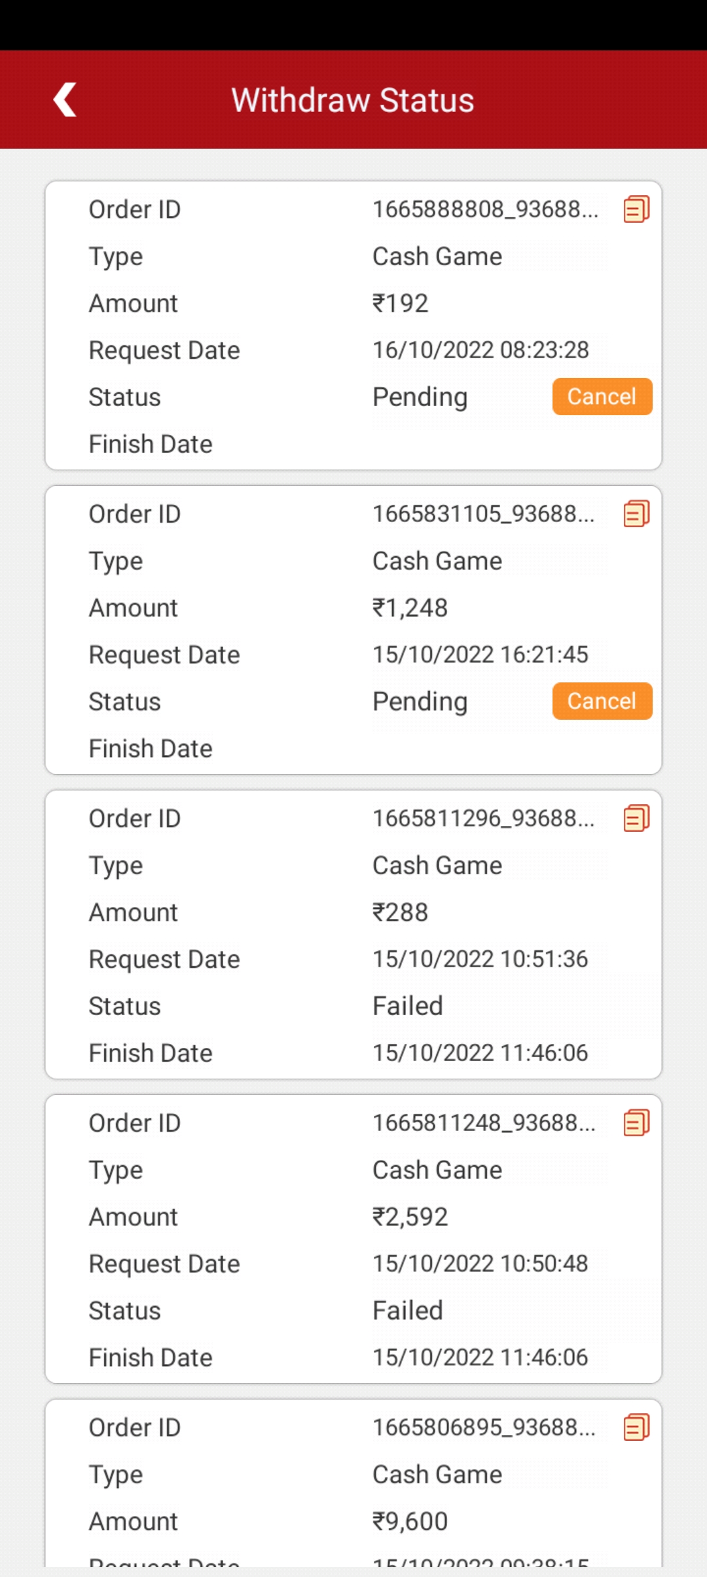This screenshot has width=707, height=1577.
Task: Tap request date 16/10/2022 08:23:28
Action: click(x=480, y=350)
